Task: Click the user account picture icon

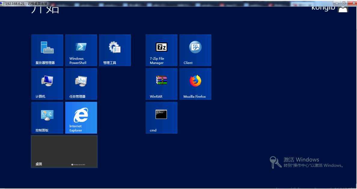Action: [x=343, y=9]
